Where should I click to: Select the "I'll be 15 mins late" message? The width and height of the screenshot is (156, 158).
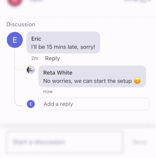coord(63,47)
